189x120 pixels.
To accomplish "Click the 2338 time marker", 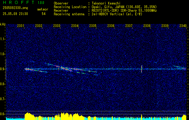I will point(147,26).
